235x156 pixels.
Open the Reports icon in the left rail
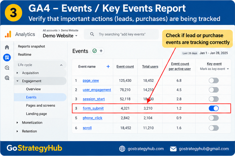(7, 58)
